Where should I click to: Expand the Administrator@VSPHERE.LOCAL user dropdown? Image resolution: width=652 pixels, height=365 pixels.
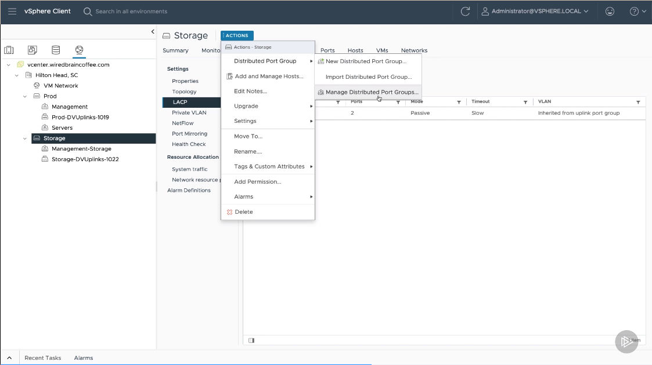(535, 11)
